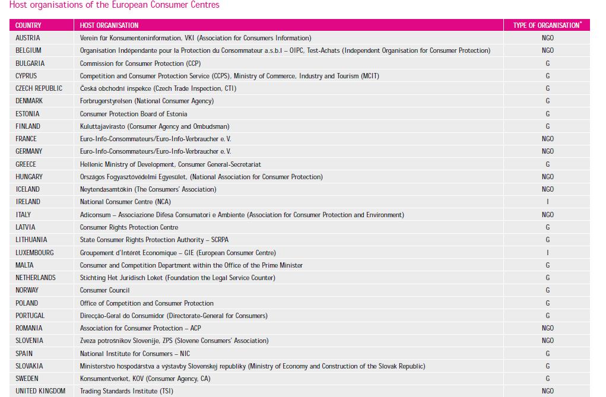Viewport: 606px width, 397px height.
Task: Click 'Hellenic Ministry of Development' host cell
Action: pyautogui.click(x=288, y=164)
